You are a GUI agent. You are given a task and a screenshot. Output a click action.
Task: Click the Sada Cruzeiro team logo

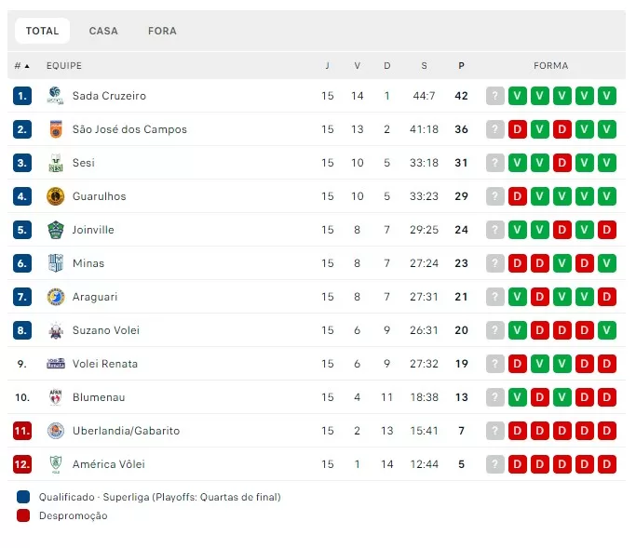coord(55,96)
